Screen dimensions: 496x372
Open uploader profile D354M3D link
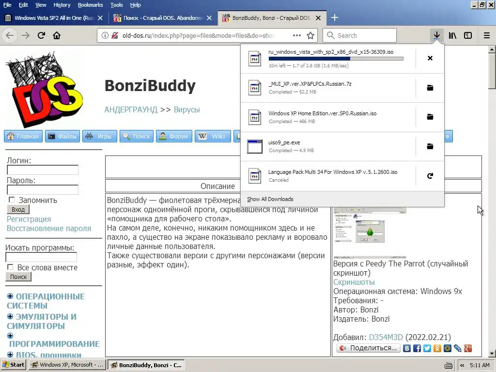click(x=386, y=338)
